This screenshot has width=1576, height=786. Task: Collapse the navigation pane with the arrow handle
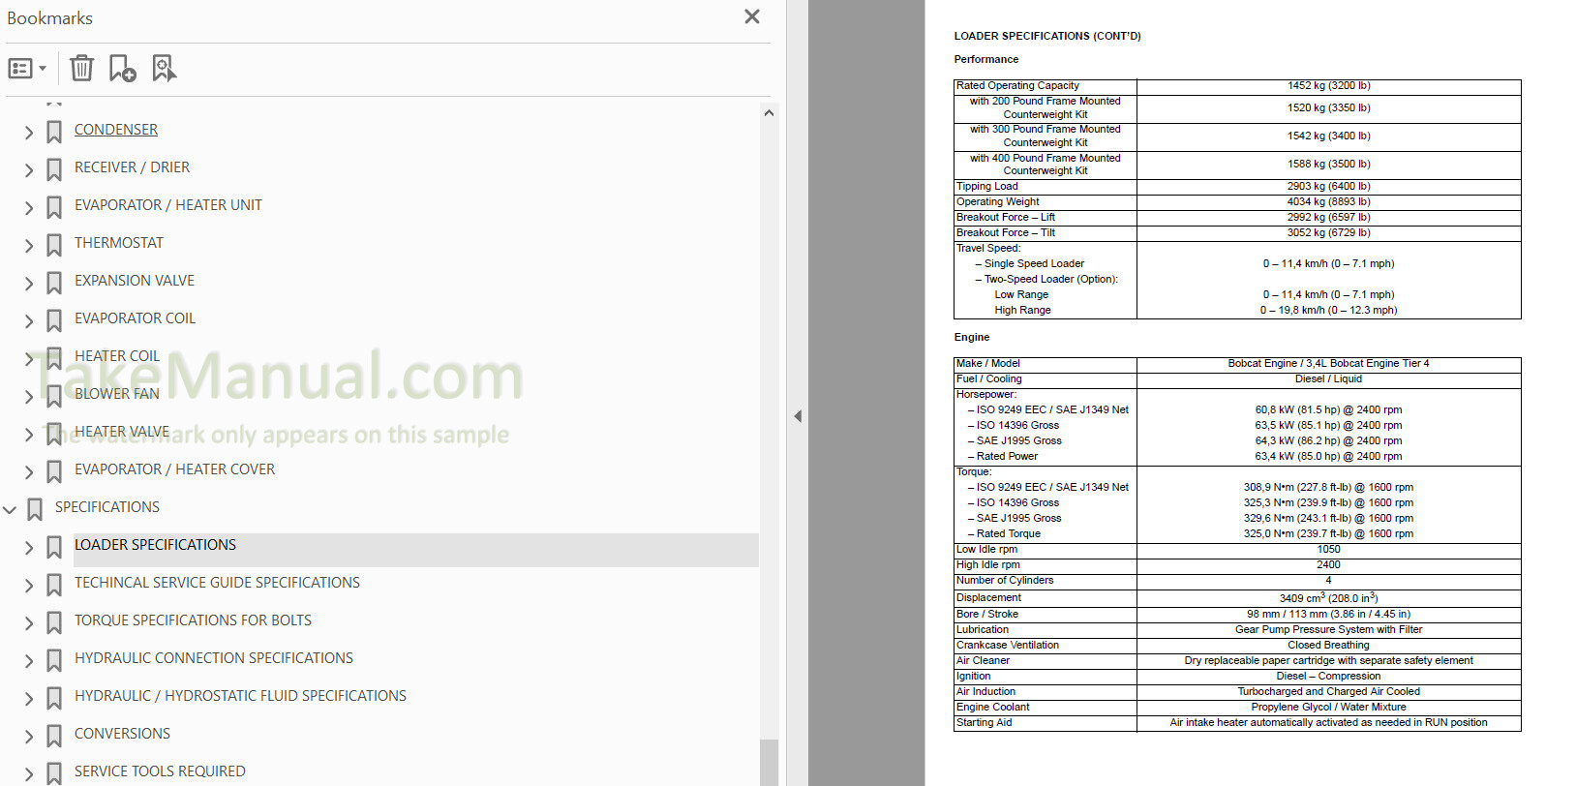click(798, 416)
